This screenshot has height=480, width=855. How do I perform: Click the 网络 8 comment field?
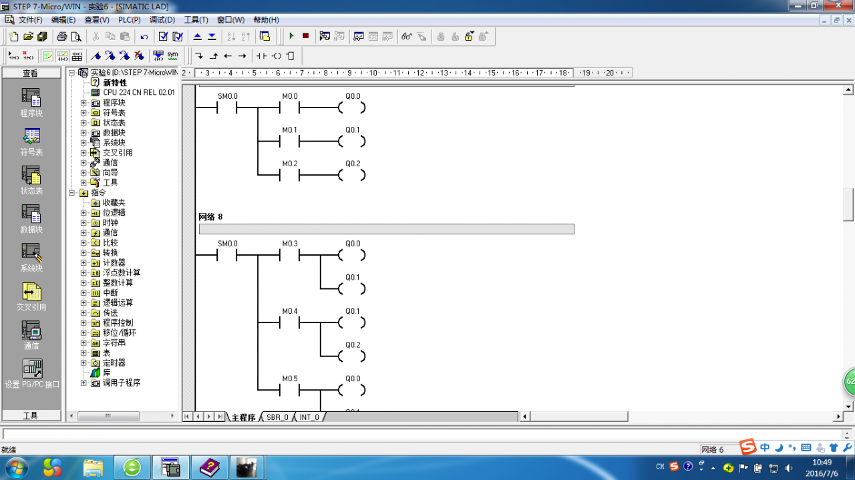[386, 229]
